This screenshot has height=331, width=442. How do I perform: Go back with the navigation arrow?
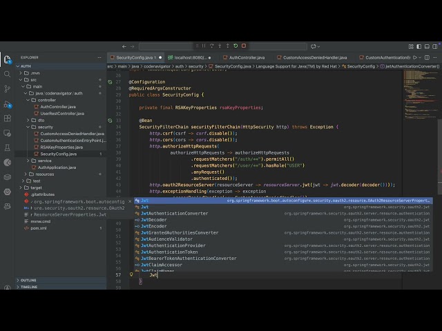[124, 46]
